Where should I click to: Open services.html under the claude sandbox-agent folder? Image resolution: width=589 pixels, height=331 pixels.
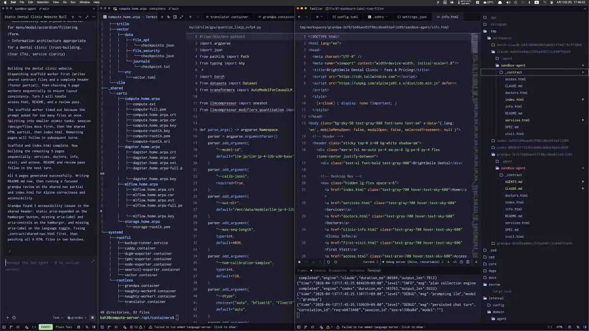517,120
